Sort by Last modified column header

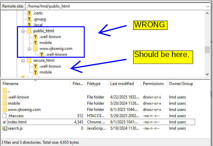124,84
